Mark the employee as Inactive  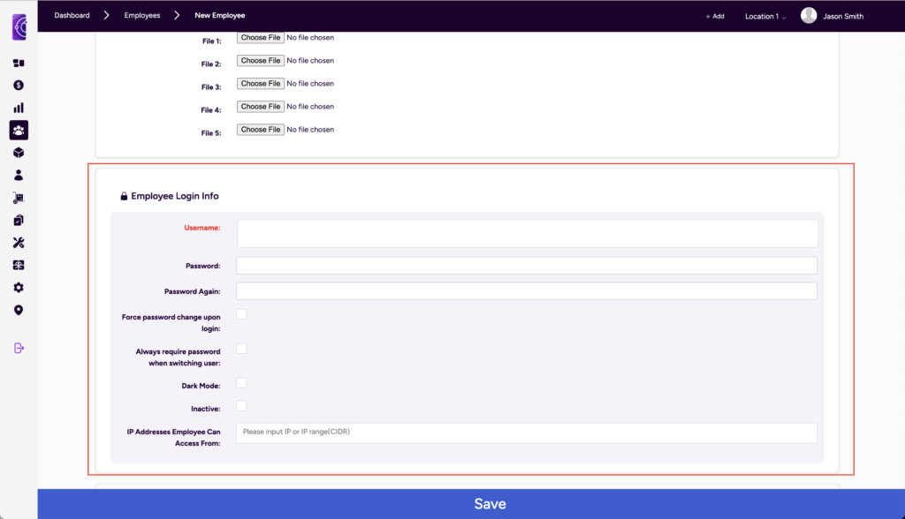click(241, 406)
